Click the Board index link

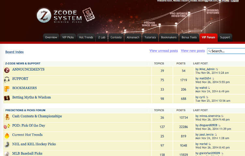pyautogui.click(x=14, y=52)
